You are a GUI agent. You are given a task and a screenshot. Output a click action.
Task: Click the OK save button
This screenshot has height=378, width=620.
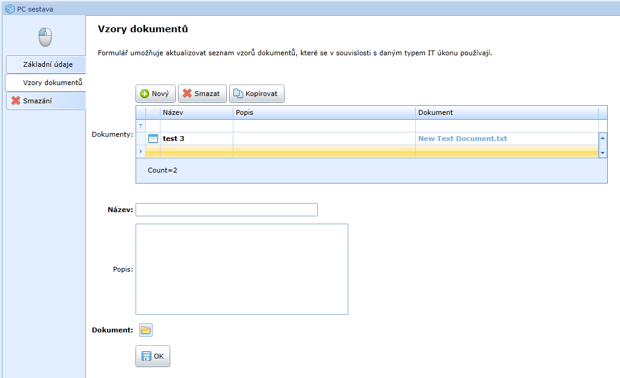tap(153, 356)
